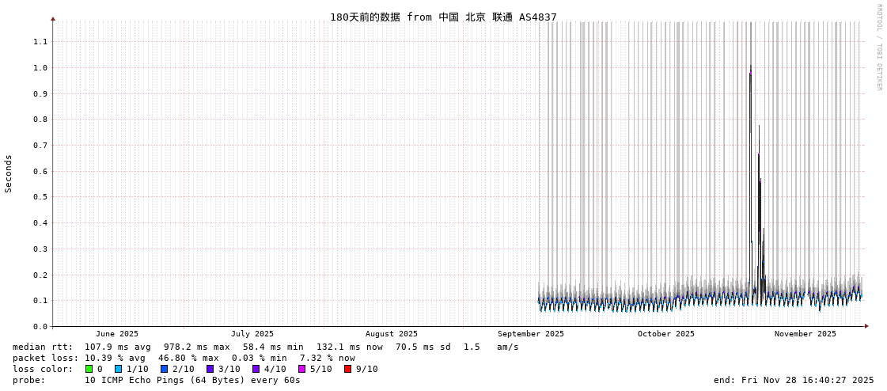Viewport: 887px width, 391px height.
Task: Click the September 2025 x-axis label
Action: click(531, 334)
